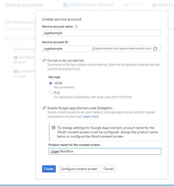Click Configure consent screen button

tap(79, 169)
